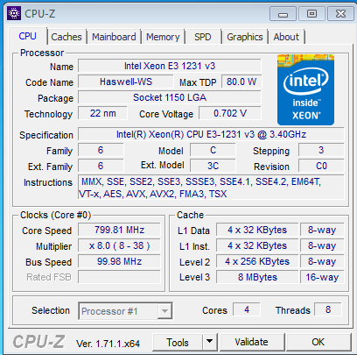This screenshot has height=355, width=357.
Task: Click the Max TDP value '80.0 W'
Action: (x=241, y=82)
